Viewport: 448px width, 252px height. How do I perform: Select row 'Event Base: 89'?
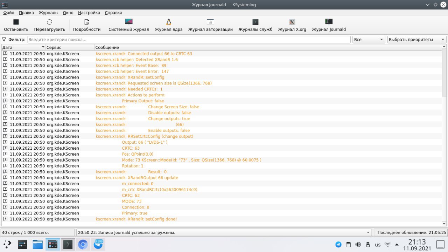point(222,66)
